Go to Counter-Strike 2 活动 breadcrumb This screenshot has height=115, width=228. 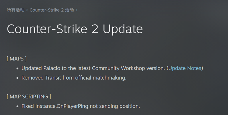pyautogui.click(x=52, y=10)
